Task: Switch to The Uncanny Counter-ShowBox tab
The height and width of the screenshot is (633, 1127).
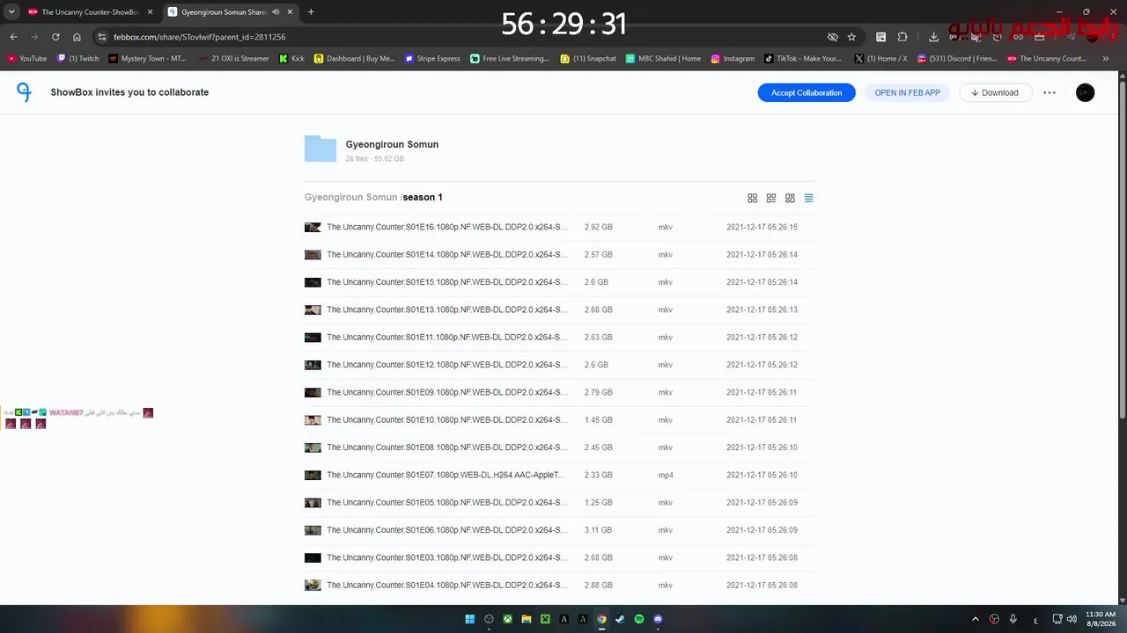Action: tap(90, 12)
